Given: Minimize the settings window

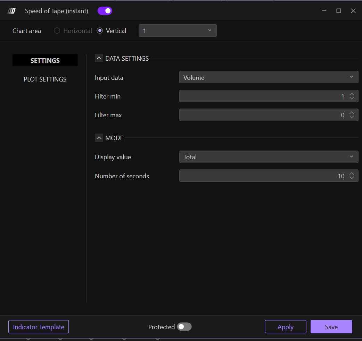Looking at the screenshot, I should pos(324,11).
